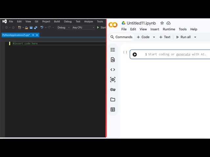
Task: Open the Colab Insert menu
Action: click(x=155, y=29)
